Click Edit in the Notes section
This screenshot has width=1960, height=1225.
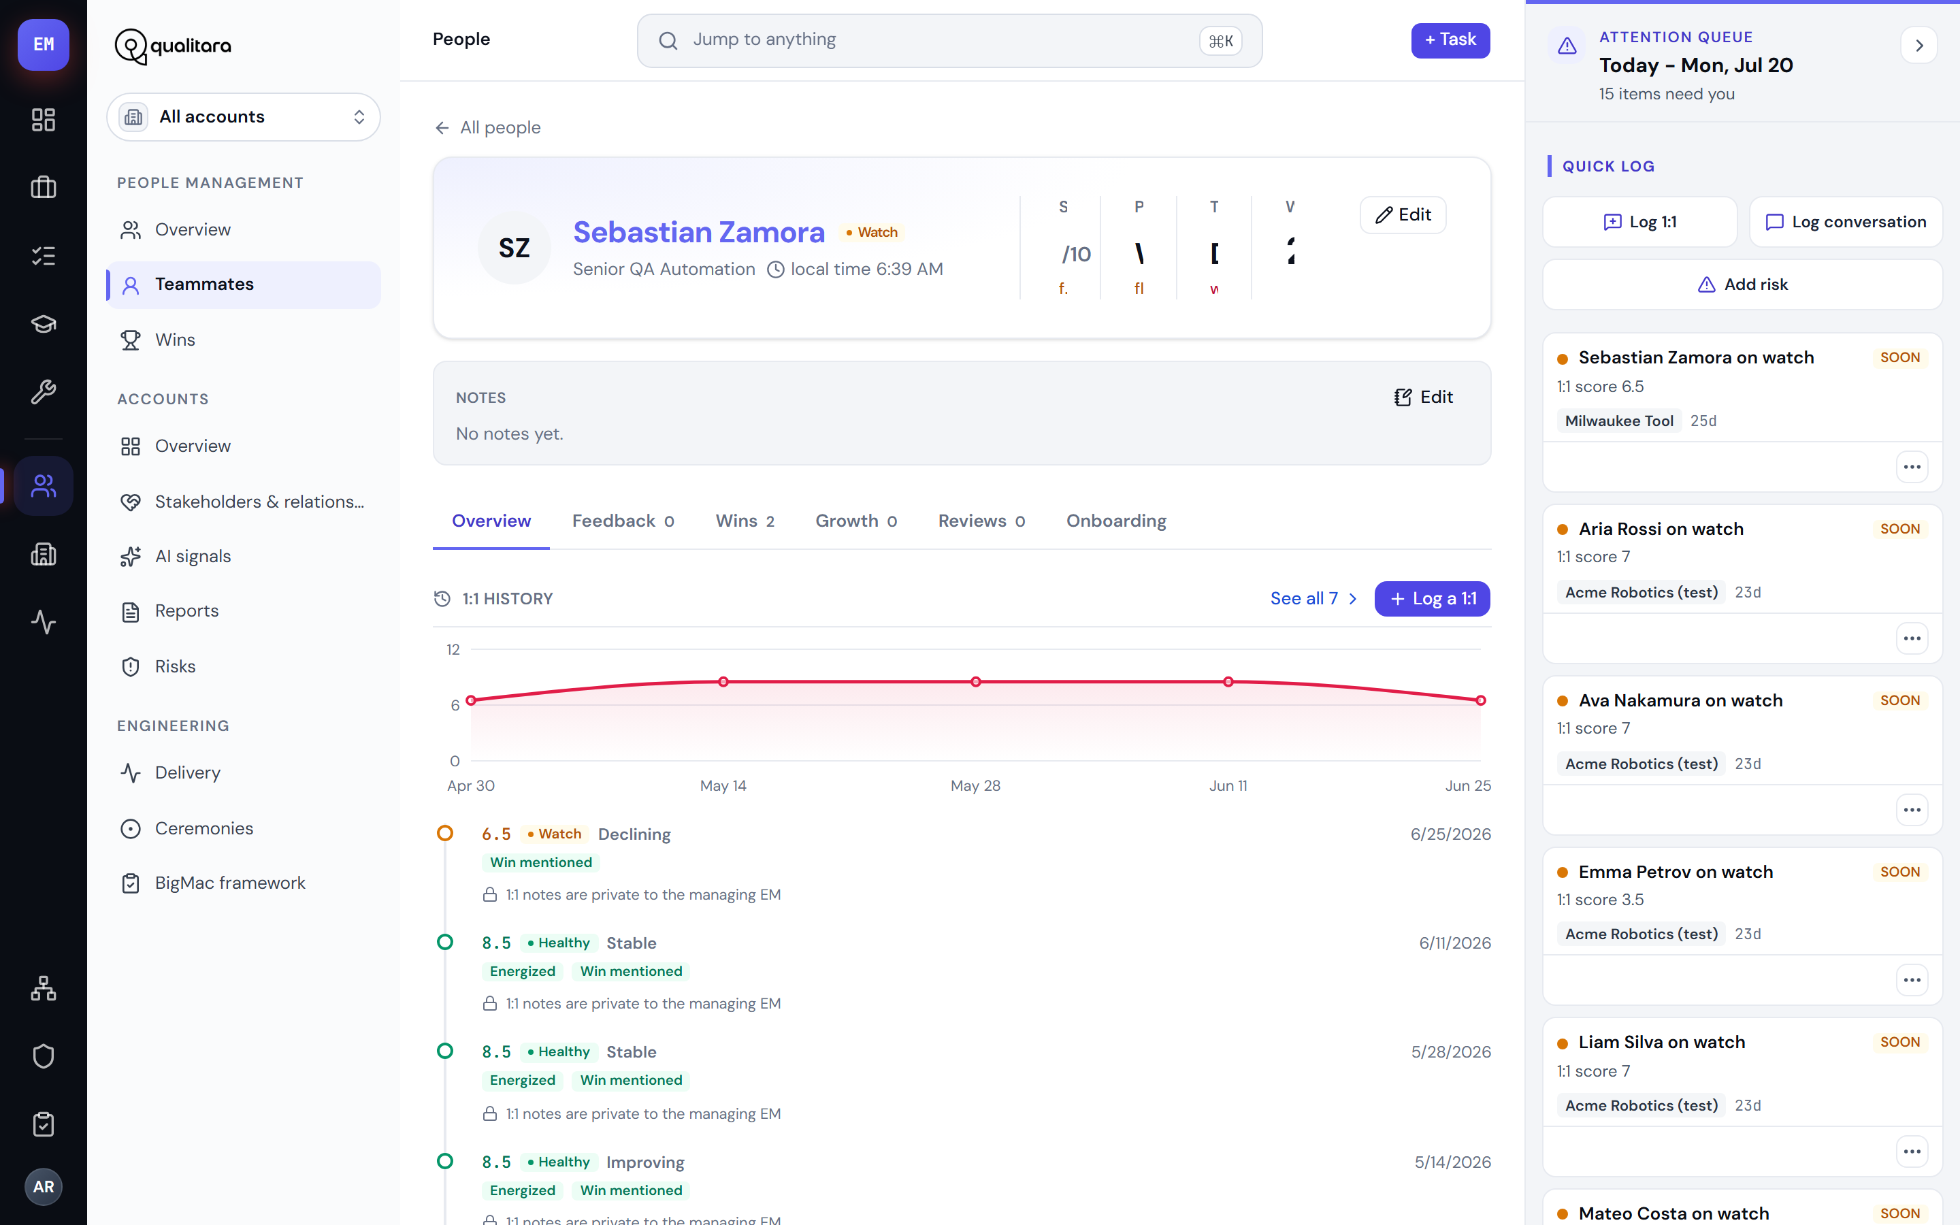[1423, 397]
